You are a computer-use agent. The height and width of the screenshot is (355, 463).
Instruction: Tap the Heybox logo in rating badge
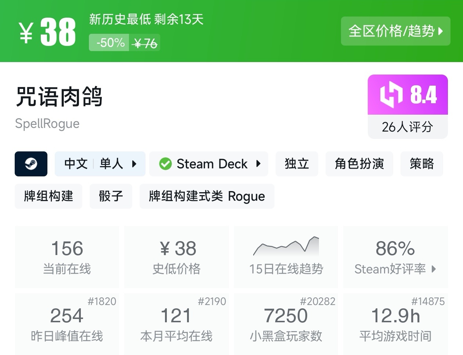392,95
